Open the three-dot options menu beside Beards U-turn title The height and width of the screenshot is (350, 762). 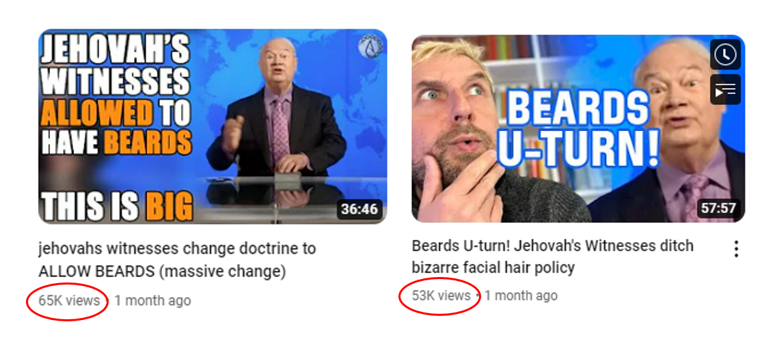737,249
